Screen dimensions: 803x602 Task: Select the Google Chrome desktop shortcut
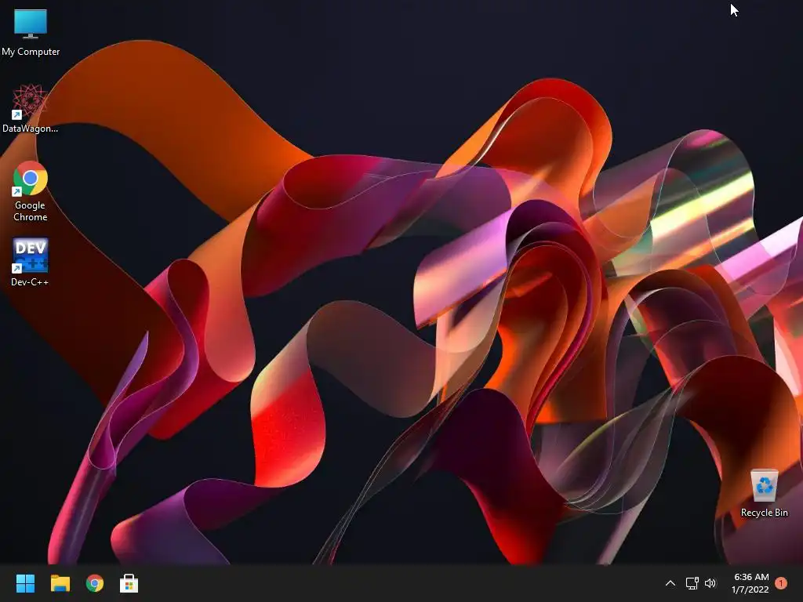pos(31,191)
